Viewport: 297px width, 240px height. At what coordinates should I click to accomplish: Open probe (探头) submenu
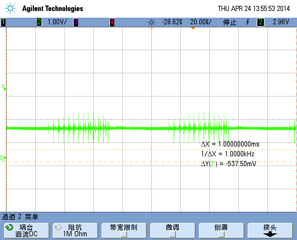click(270, 230)
